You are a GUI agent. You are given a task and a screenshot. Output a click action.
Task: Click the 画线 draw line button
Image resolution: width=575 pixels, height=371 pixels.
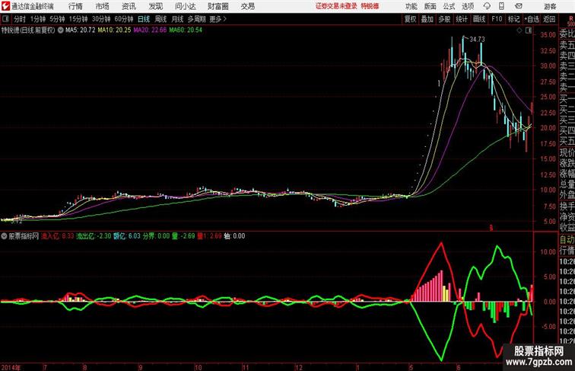point(479,19)
